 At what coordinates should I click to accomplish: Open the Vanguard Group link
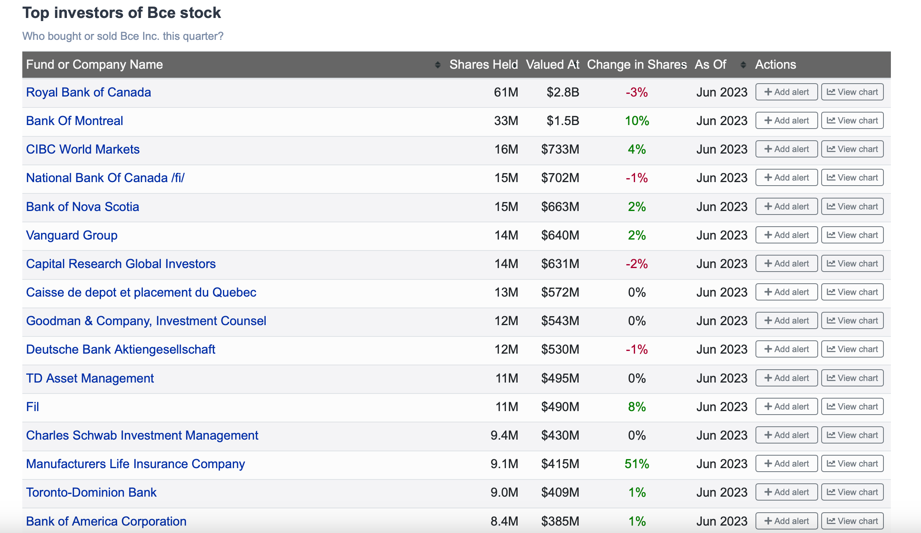coord(72,235)
